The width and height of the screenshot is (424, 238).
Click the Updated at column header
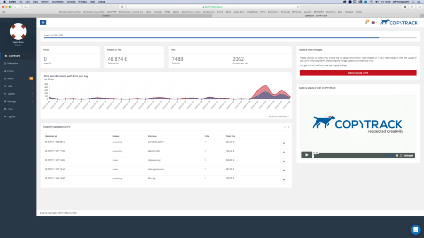click(51, 136)
